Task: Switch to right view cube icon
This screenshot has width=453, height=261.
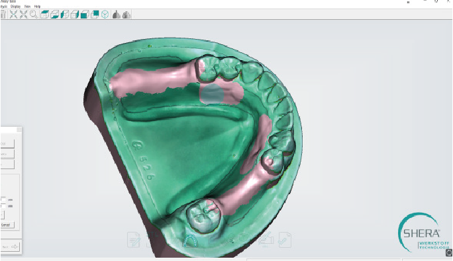Action: pyautogui.click(x=75, y=15)
